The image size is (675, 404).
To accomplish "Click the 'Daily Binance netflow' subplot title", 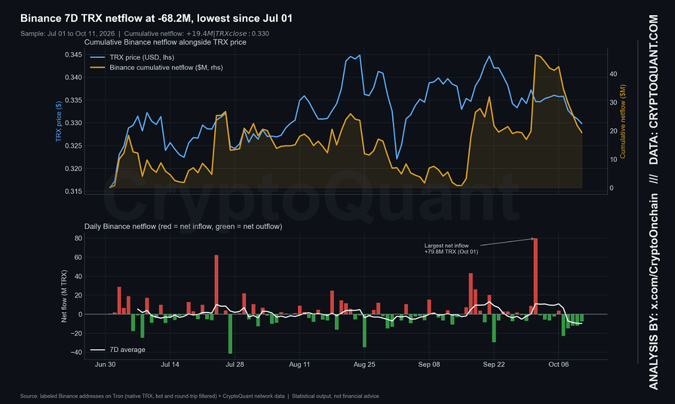I will (x=183, y=226).
